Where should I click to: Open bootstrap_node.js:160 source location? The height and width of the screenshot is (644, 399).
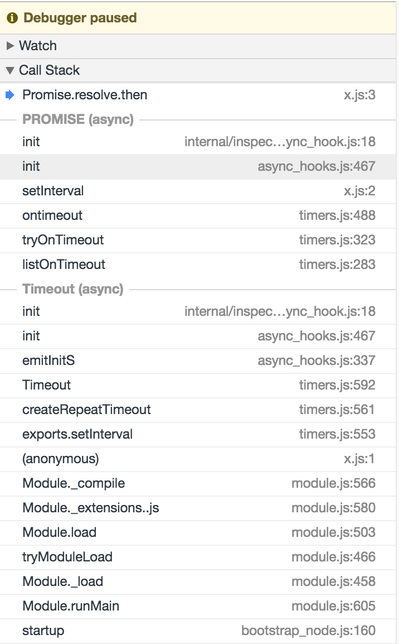[x=308, y=631]
